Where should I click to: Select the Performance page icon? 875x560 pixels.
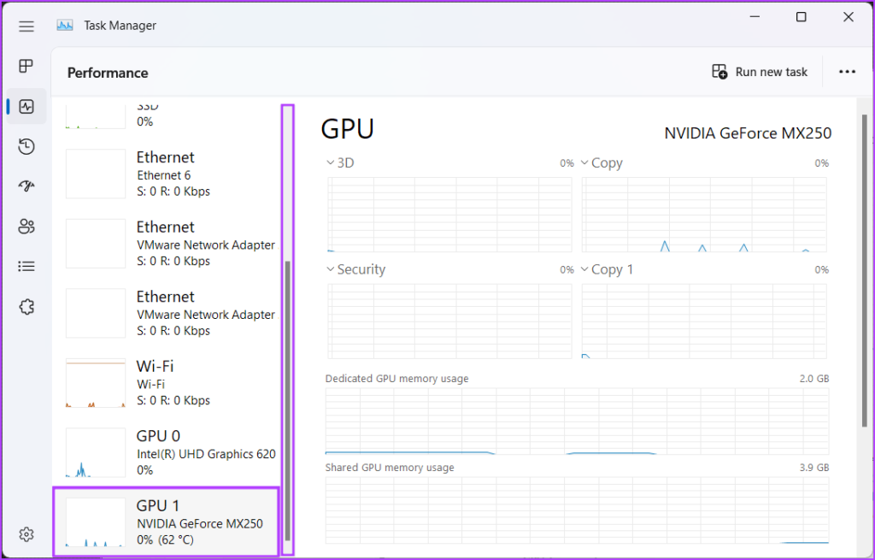point(26,107)
